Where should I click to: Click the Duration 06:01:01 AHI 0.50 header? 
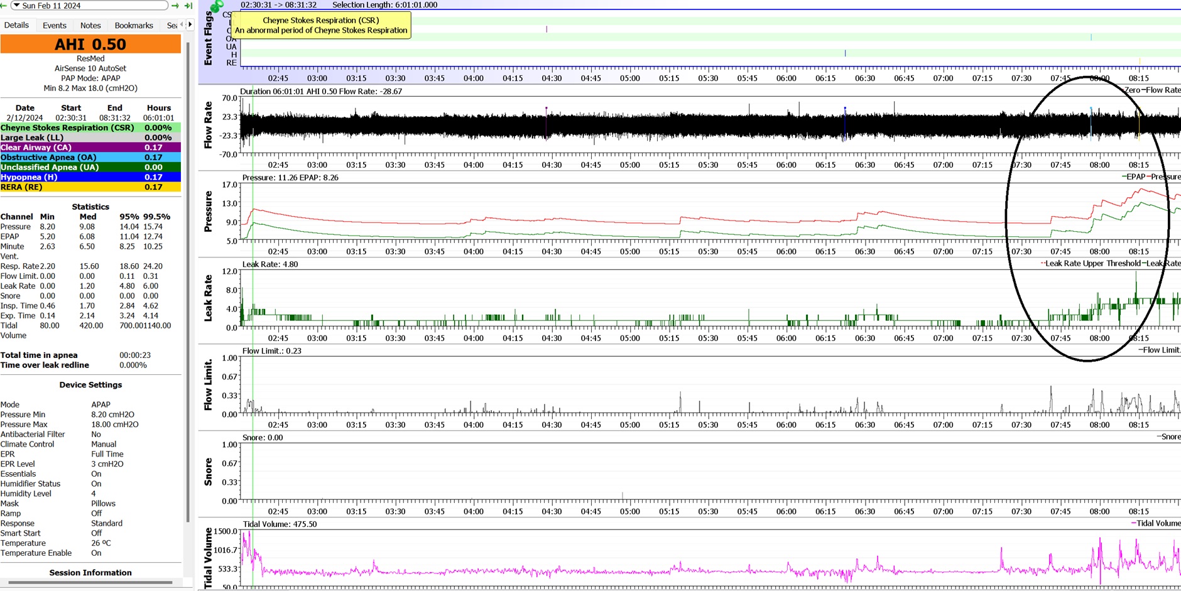point(321,91)
